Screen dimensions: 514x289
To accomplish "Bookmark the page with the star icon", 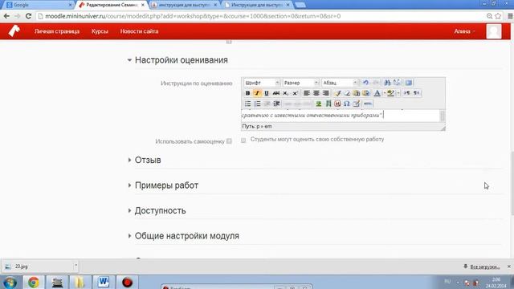I will tap(498, 16).
